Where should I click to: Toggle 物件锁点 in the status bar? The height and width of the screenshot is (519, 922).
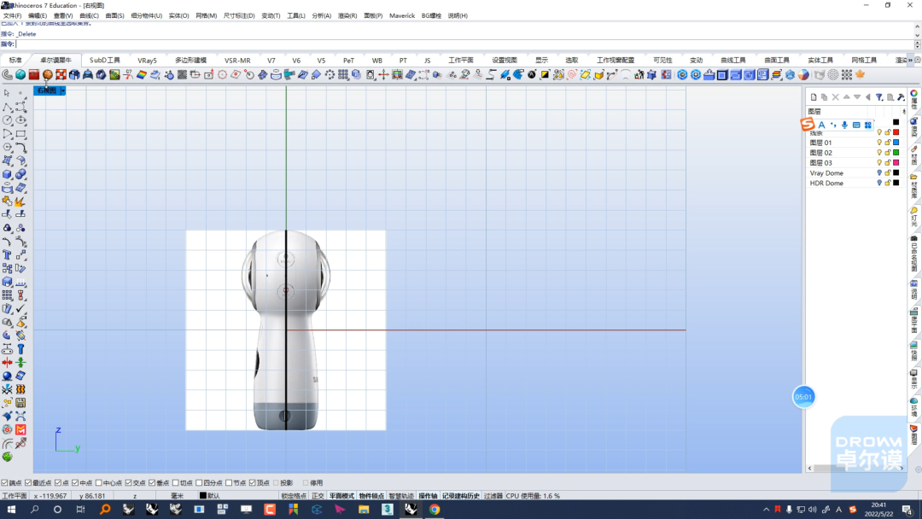(x=371, y=496)
